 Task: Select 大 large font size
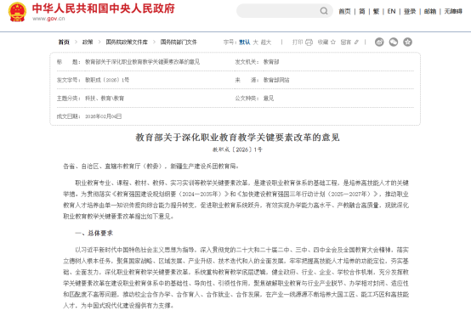[255, 42]
